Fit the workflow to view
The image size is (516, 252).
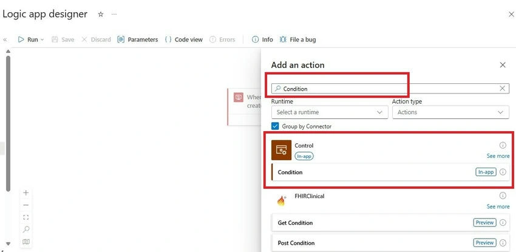click(26, 217)
